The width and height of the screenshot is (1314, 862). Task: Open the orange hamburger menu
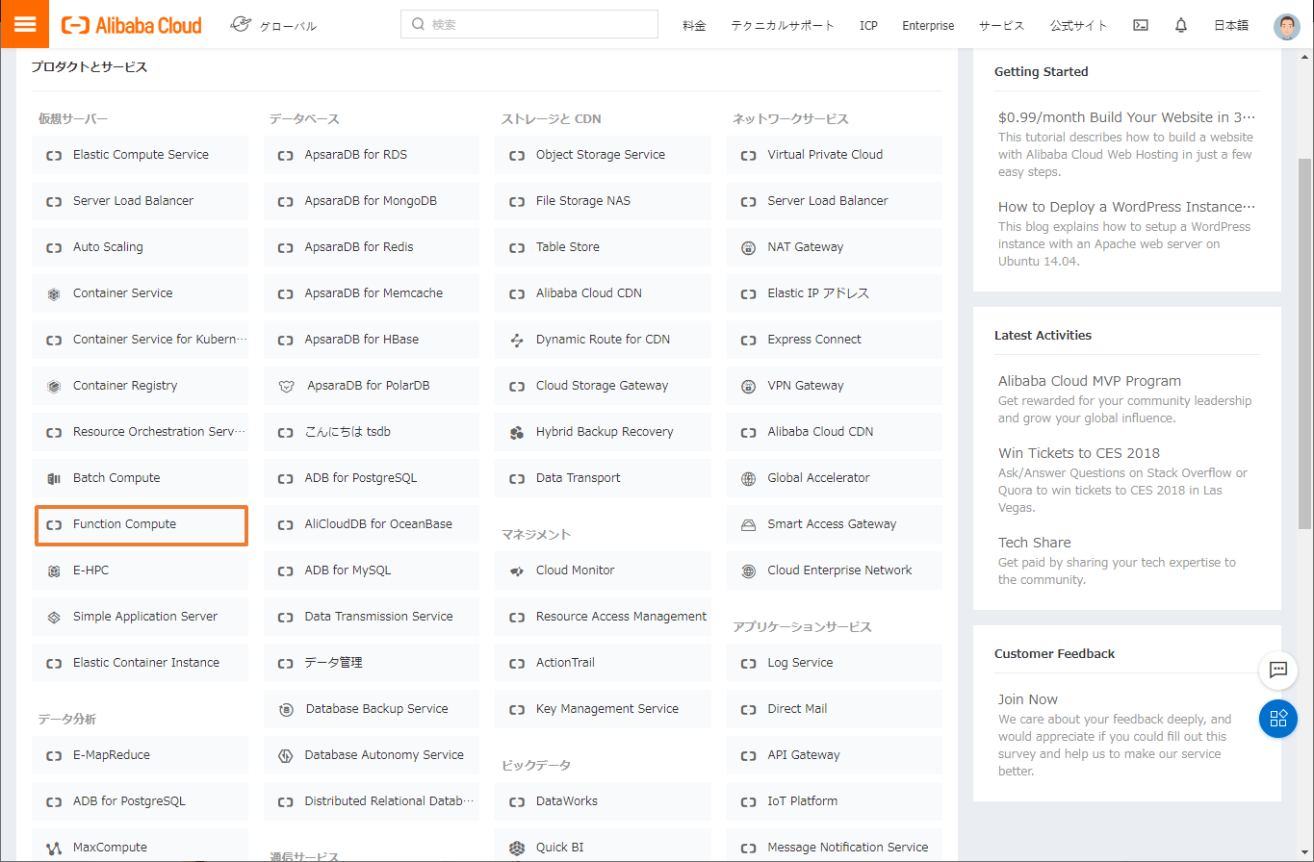point(24,24)
